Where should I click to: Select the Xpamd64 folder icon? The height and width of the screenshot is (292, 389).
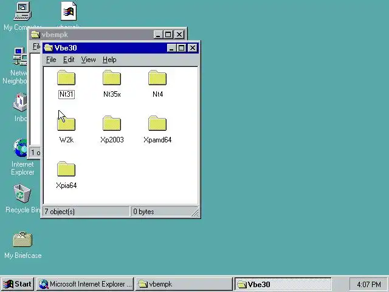click(157, 123)
